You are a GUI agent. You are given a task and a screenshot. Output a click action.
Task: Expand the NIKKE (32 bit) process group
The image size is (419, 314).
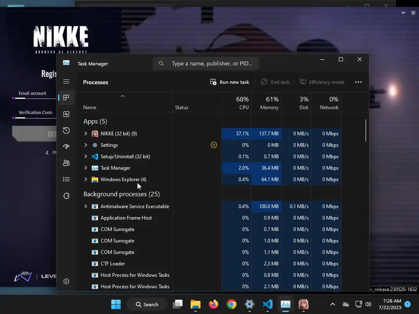click(86, 134)
